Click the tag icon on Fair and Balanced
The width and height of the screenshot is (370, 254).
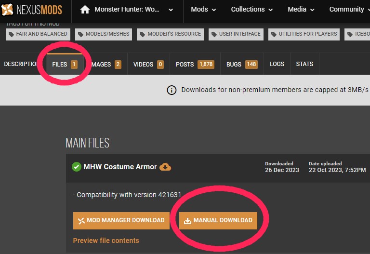[x=11, y=35]
